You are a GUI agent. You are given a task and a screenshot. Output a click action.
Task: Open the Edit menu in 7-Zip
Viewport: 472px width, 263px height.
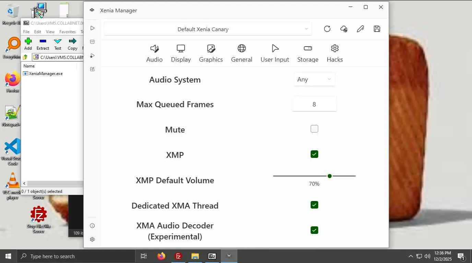point(38,32)
